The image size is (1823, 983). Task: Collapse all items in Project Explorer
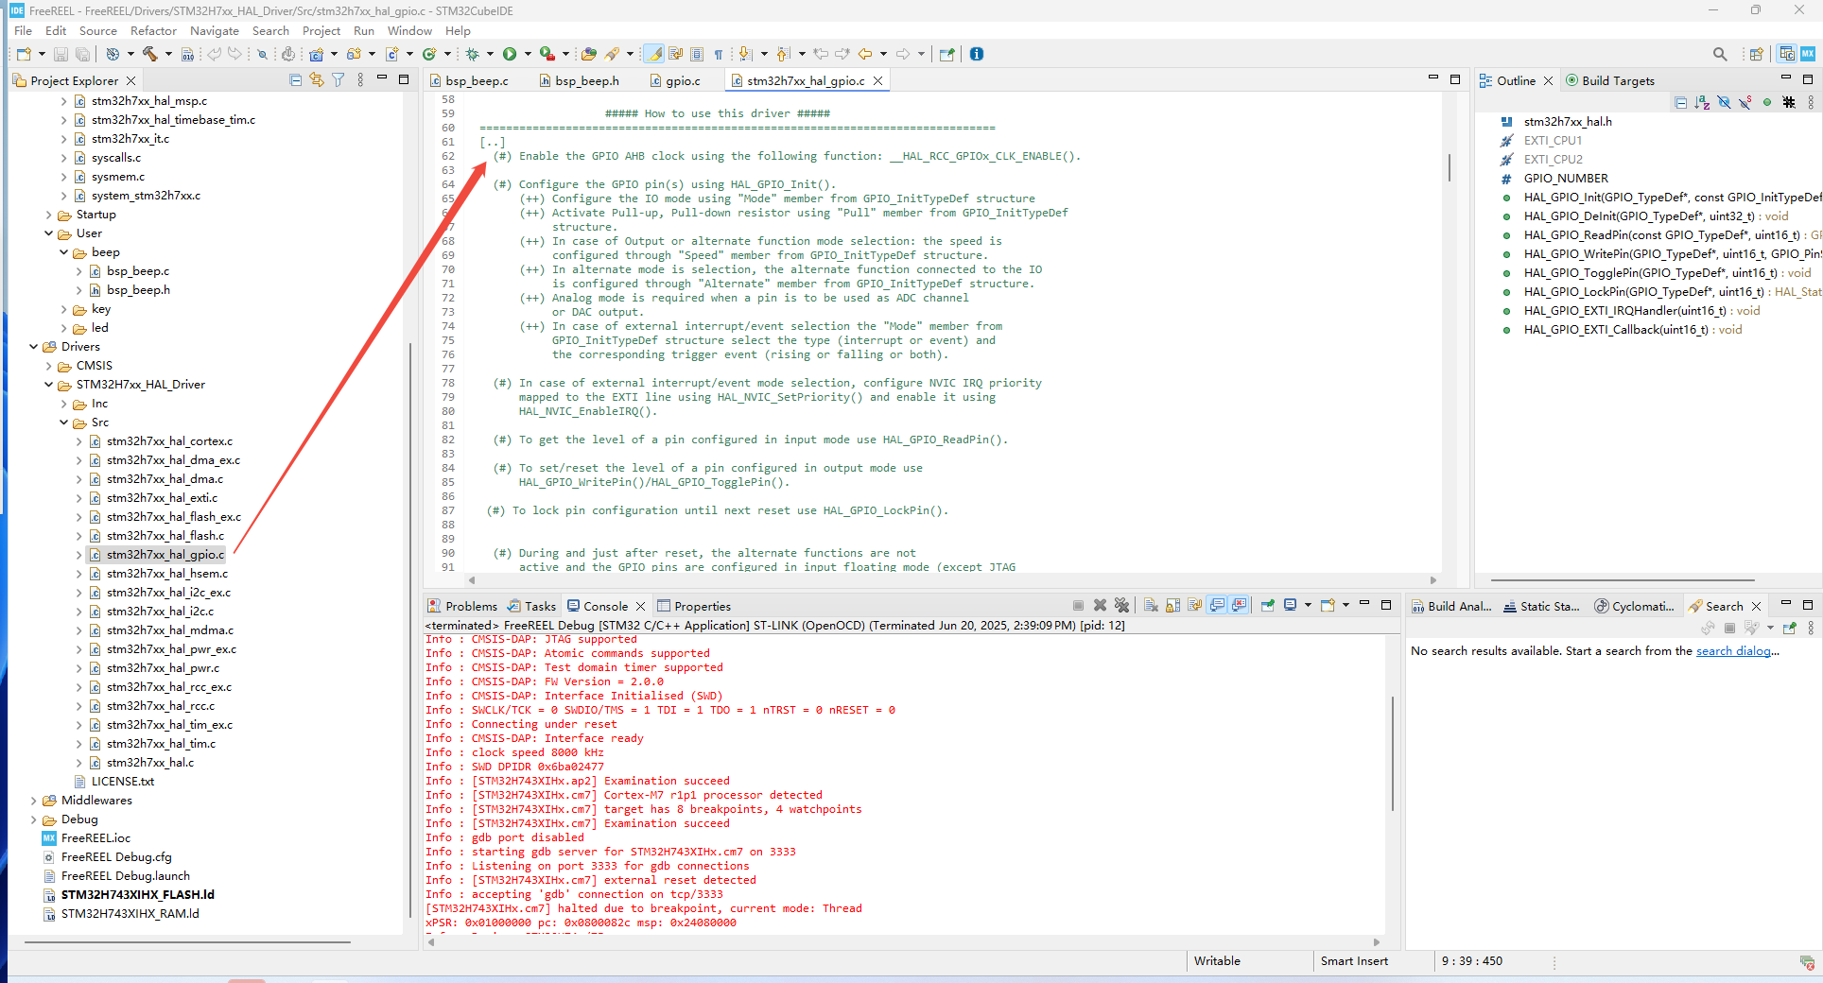(295, 80)
